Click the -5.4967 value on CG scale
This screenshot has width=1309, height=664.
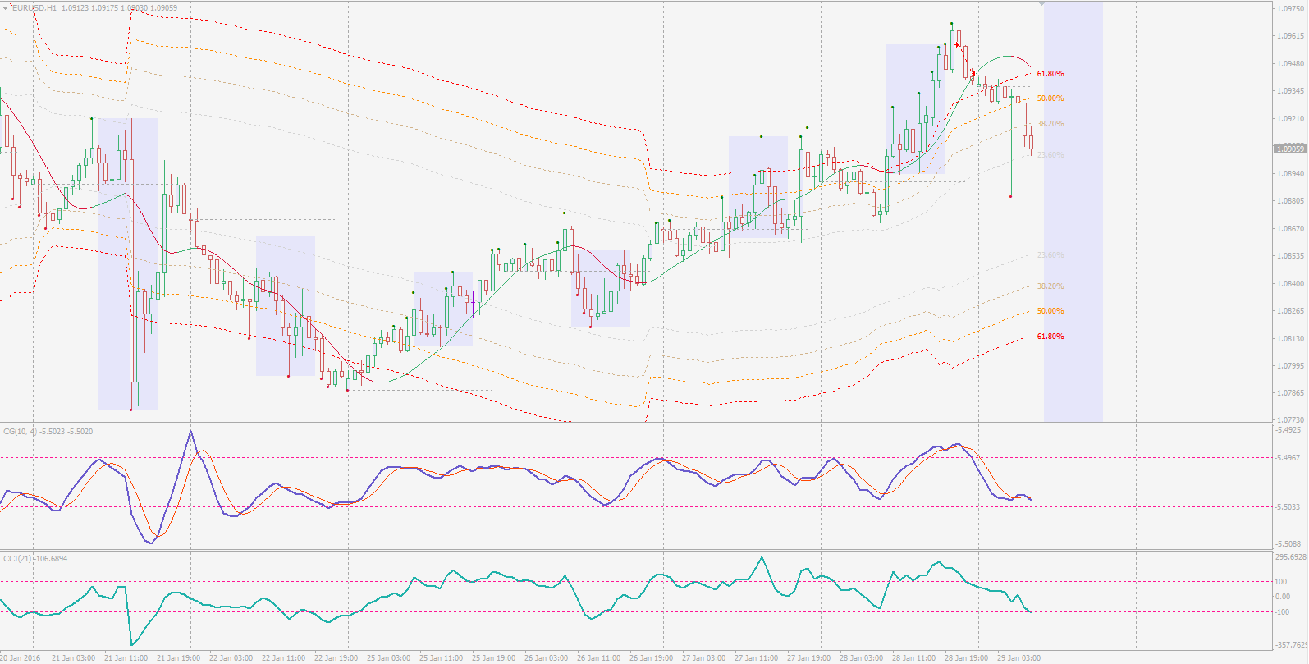[x=1289, y=458]
